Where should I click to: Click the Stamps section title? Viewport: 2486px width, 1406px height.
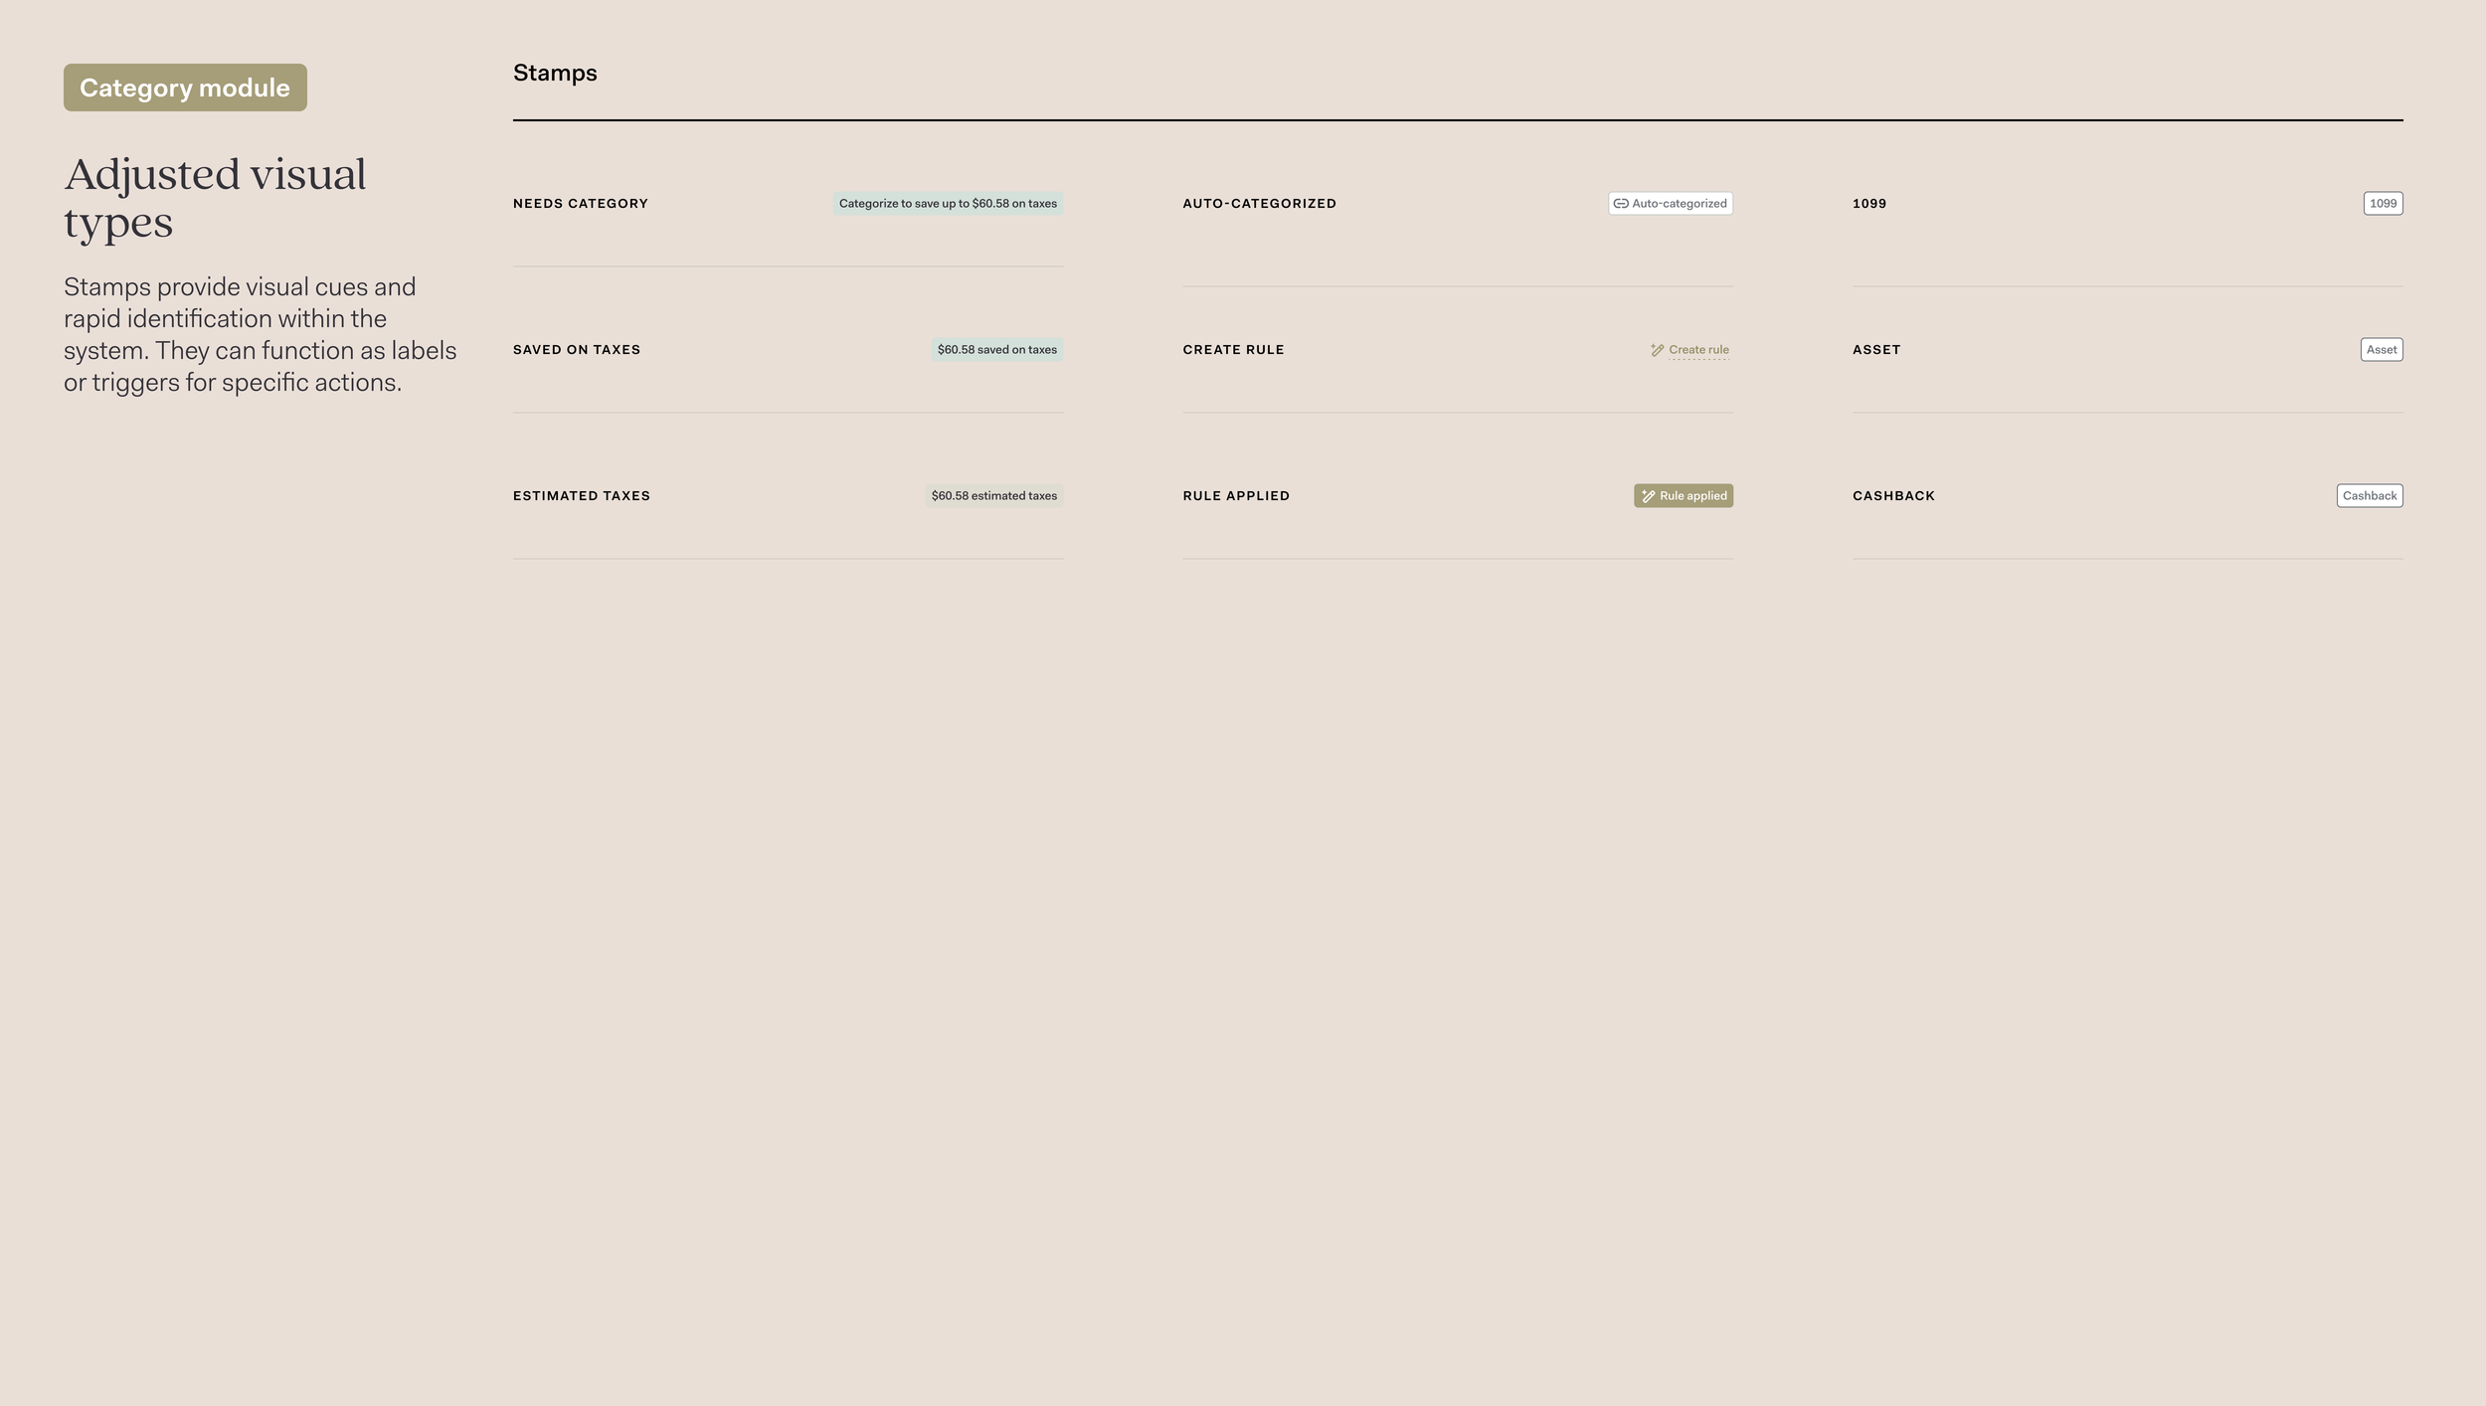pyautogui.click(x=555, y=74)
